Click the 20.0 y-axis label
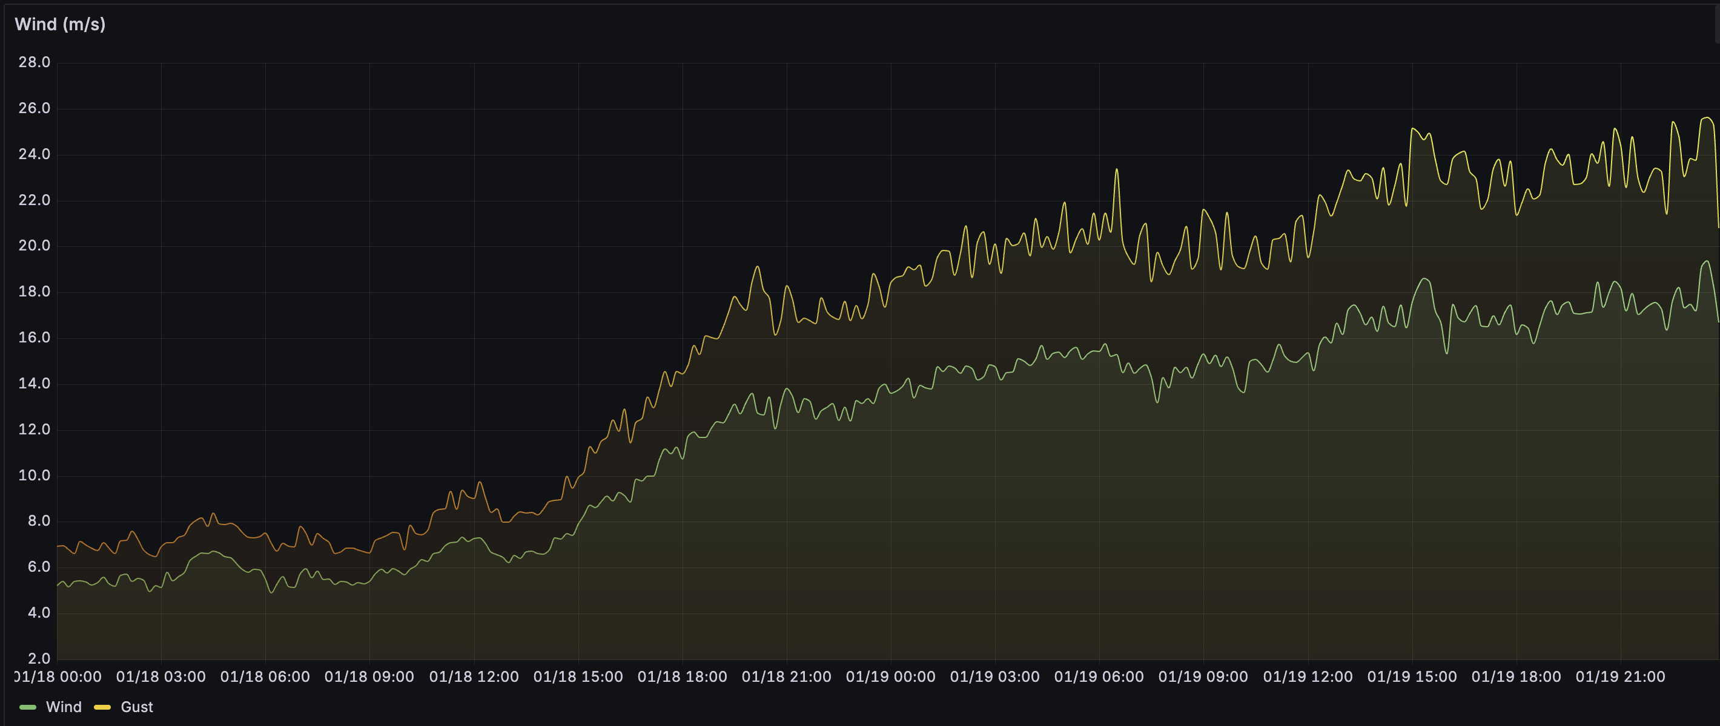 coord(34,246)
